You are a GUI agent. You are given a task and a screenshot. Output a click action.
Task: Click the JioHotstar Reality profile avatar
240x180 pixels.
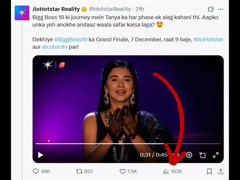[x=22, y=13]
